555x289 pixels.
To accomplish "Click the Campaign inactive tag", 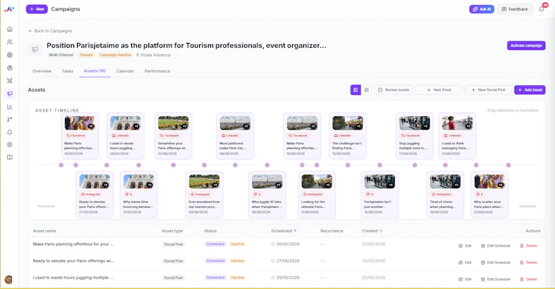I will point(115,55).
